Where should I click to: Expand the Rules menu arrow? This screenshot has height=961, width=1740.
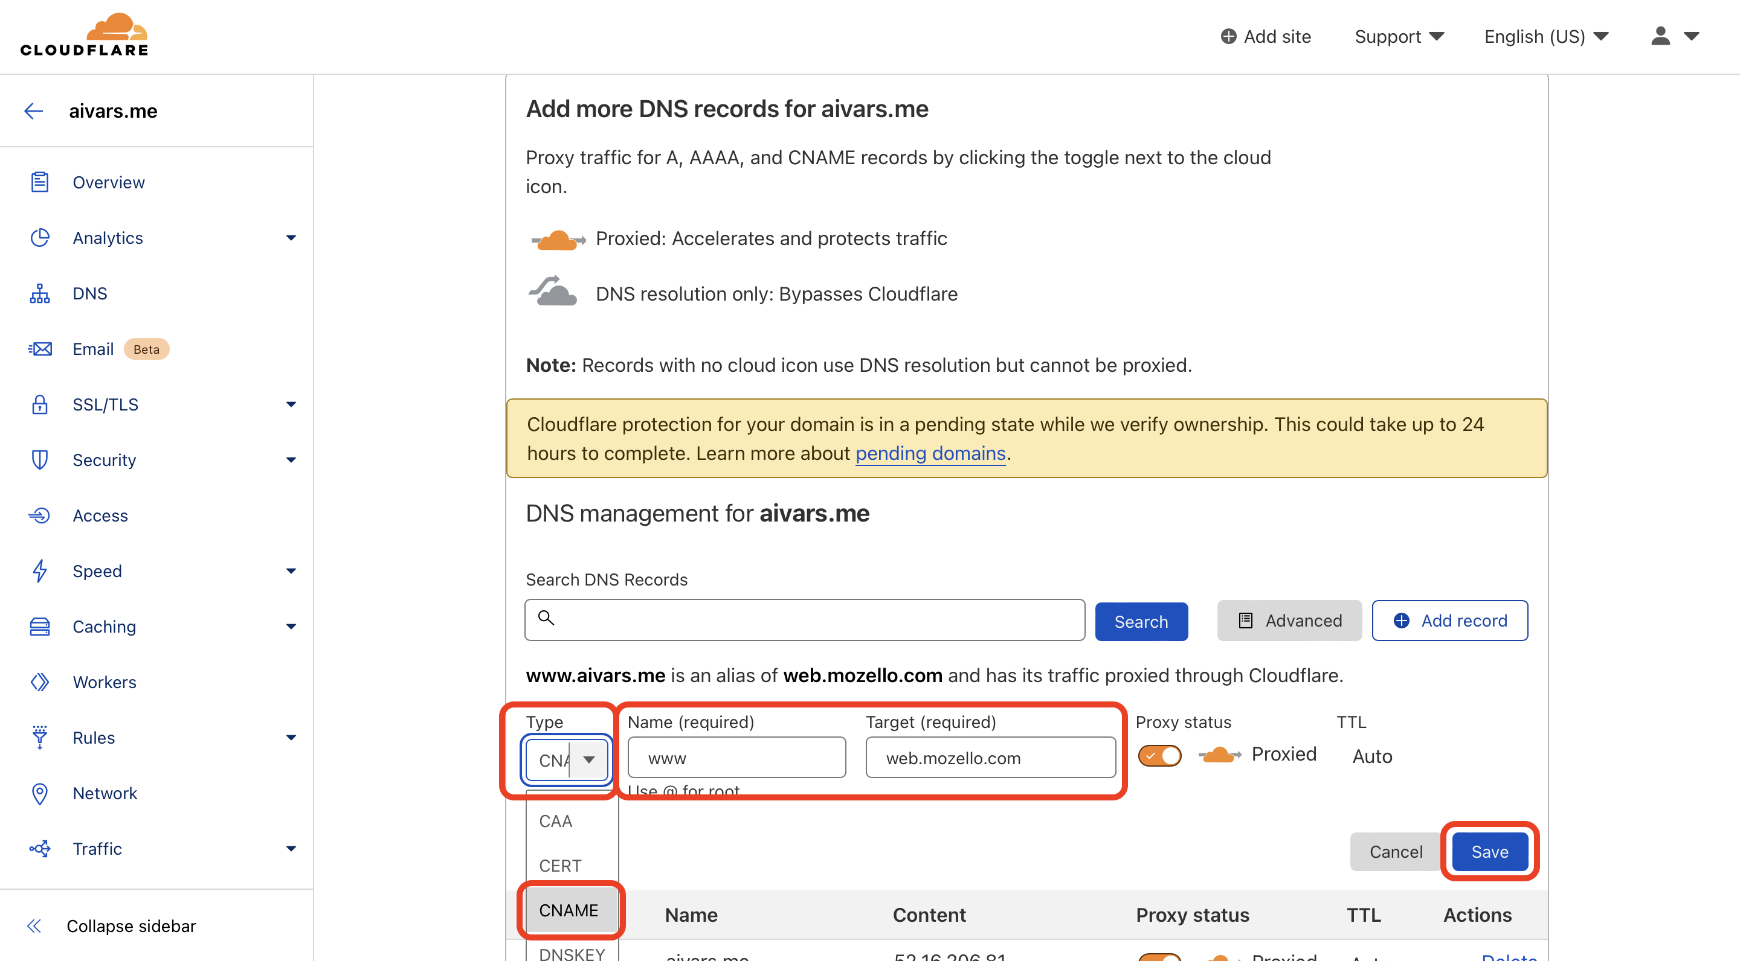point(291,738)
